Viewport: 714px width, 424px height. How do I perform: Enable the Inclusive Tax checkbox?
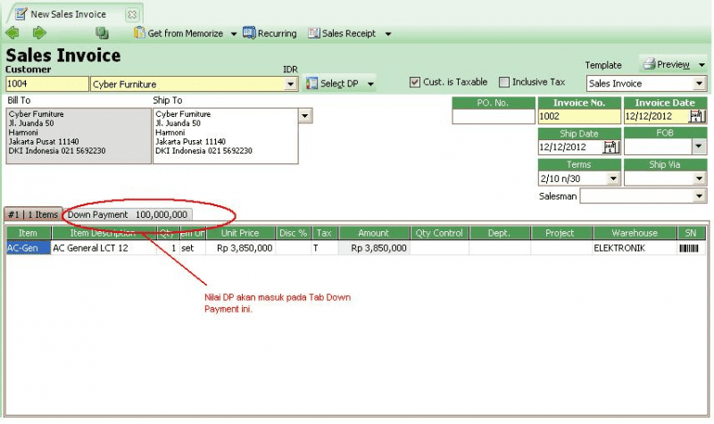coord(504,82)
